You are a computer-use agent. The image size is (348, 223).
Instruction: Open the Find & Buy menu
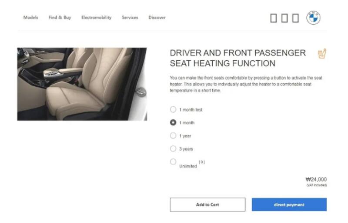point(60,17)
